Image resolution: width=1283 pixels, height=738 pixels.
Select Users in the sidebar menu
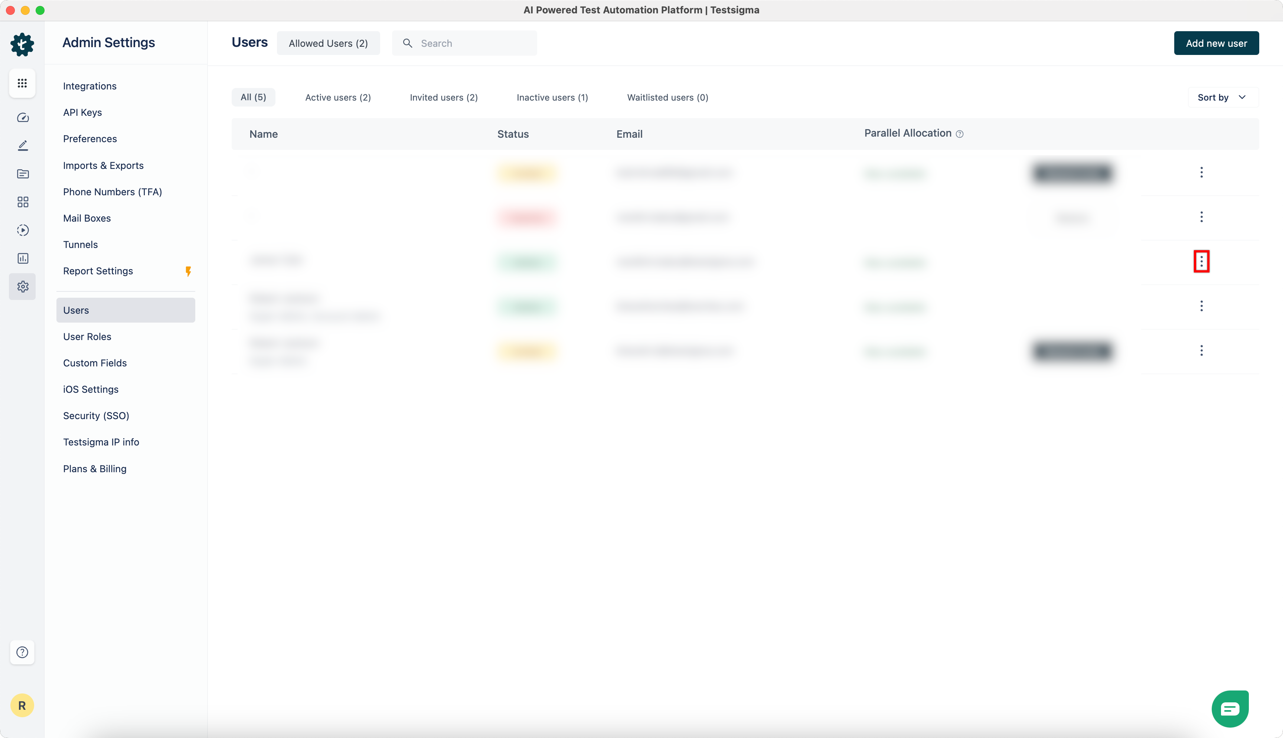pos(126,310)
